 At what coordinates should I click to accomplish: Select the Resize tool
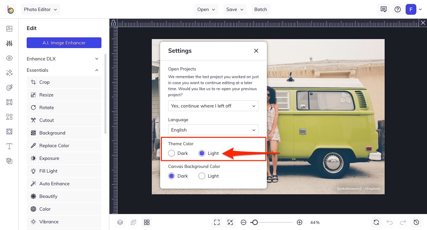click(64, 95)
